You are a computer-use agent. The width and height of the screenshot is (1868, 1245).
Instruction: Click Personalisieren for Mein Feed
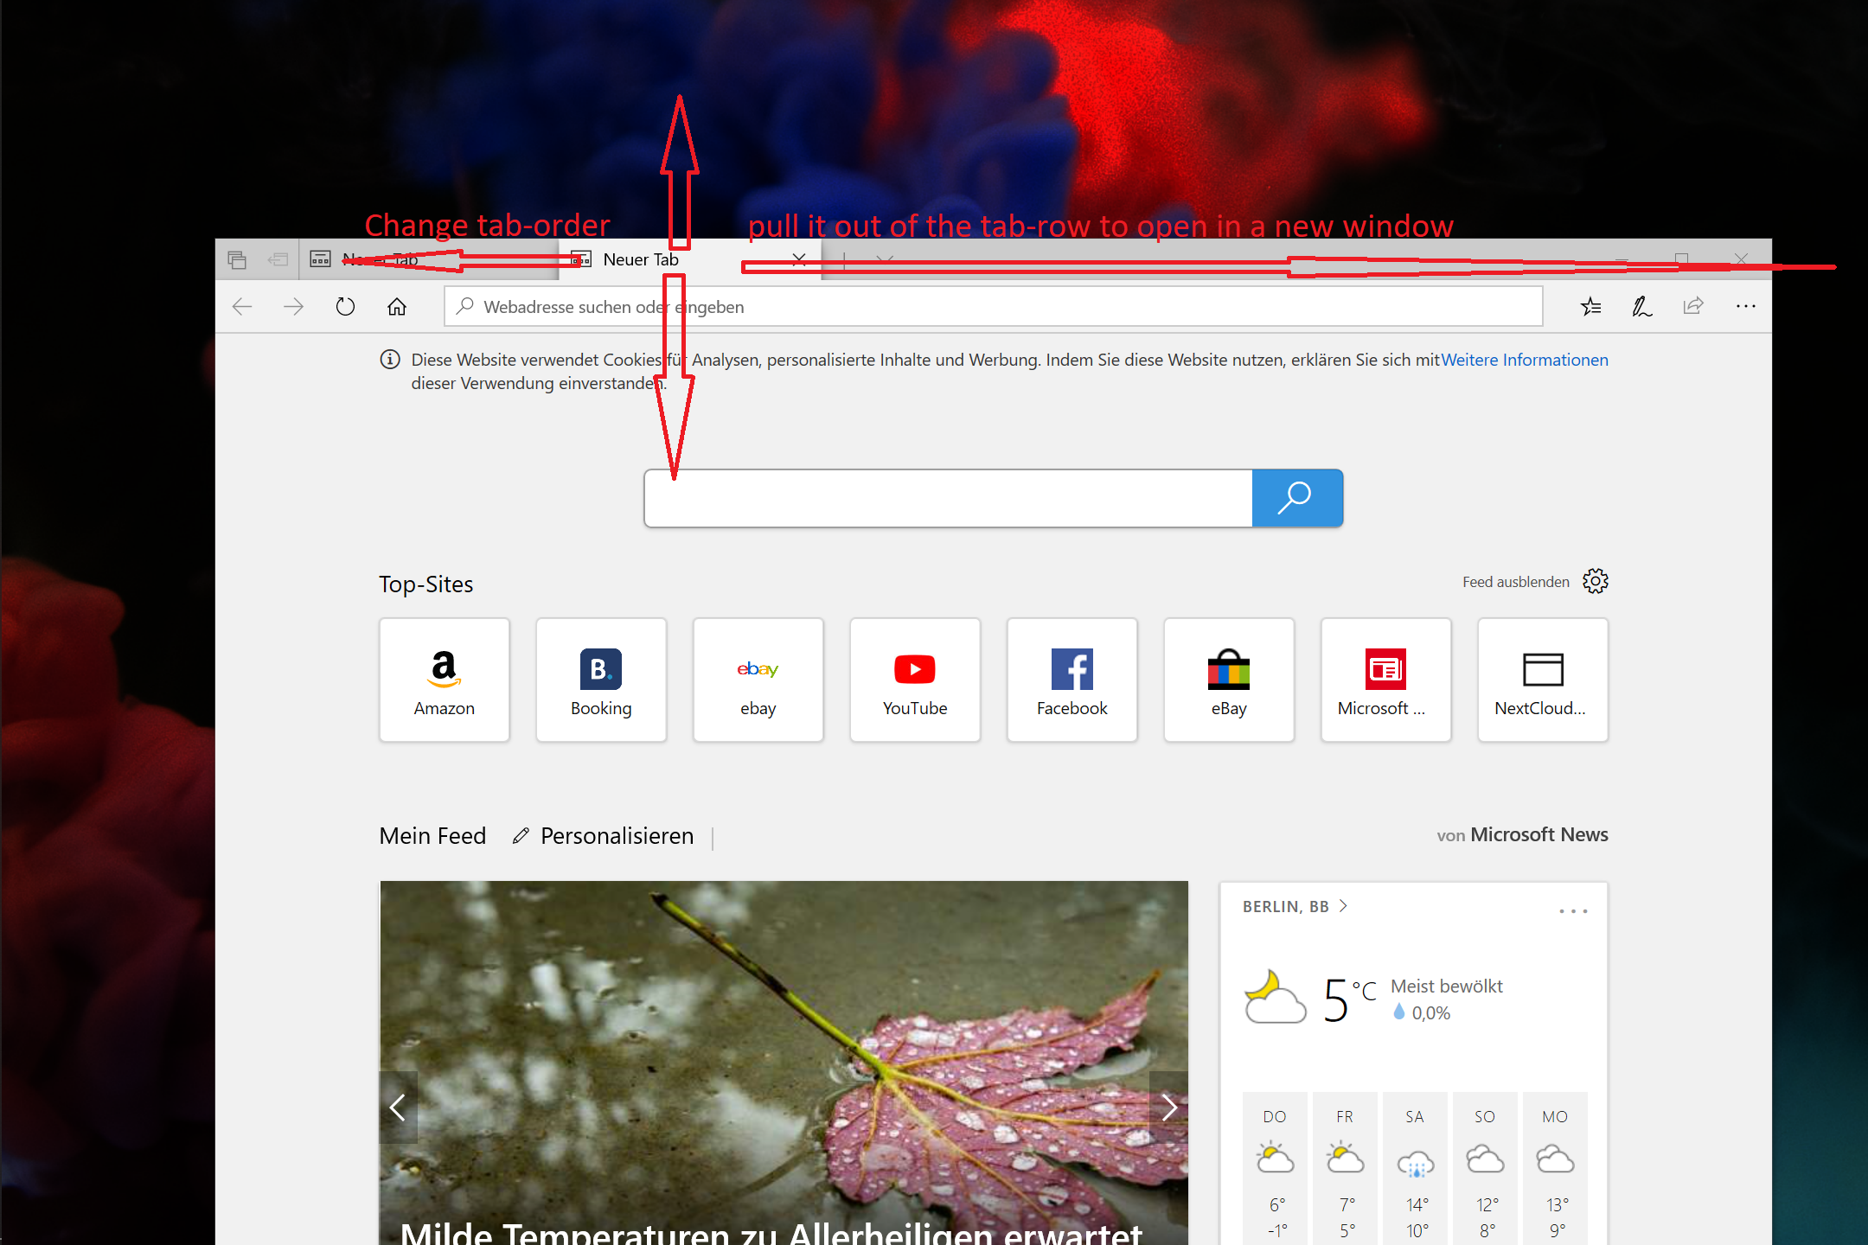tap(616, 835)
